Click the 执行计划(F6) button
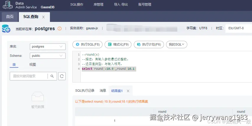This screenshot has height=126, width=252. (x=149, y=44)
